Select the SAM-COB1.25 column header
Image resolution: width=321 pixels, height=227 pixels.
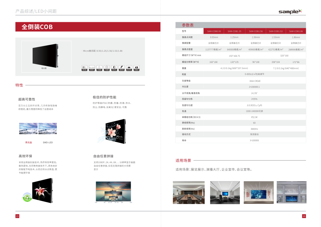[234, 31]
